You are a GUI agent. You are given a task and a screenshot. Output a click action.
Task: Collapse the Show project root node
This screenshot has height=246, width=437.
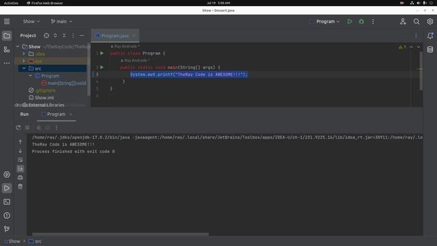tap(18, 46)
